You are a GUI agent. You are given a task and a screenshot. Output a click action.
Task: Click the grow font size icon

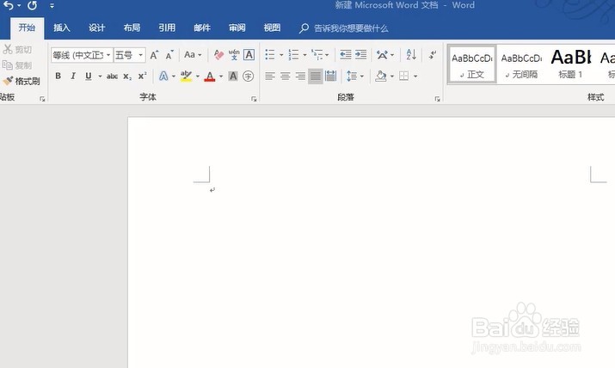155,55
